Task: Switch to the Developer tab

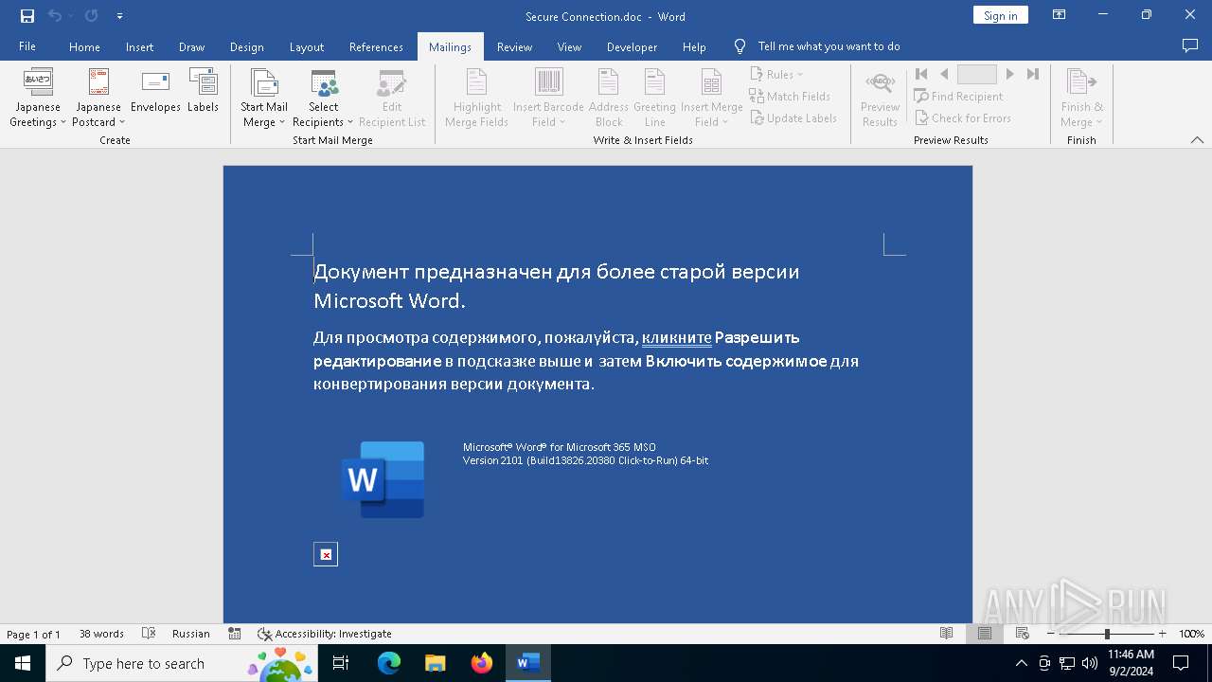Action: pyautogui.click(x=632, y=46)
